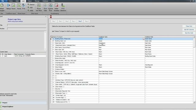Select the Step 5 tab
The width and height of the screenshot is (196, 110).
tap(80, 21)
